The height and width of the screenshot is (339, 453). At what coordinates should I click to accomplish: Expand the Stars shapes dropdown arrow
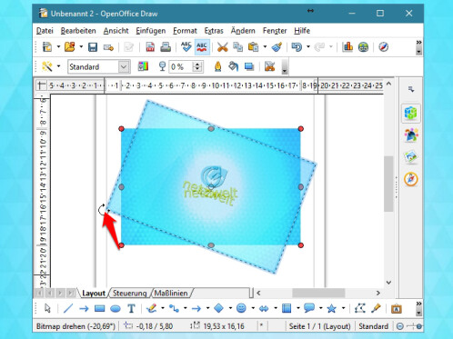pos(343,309)
